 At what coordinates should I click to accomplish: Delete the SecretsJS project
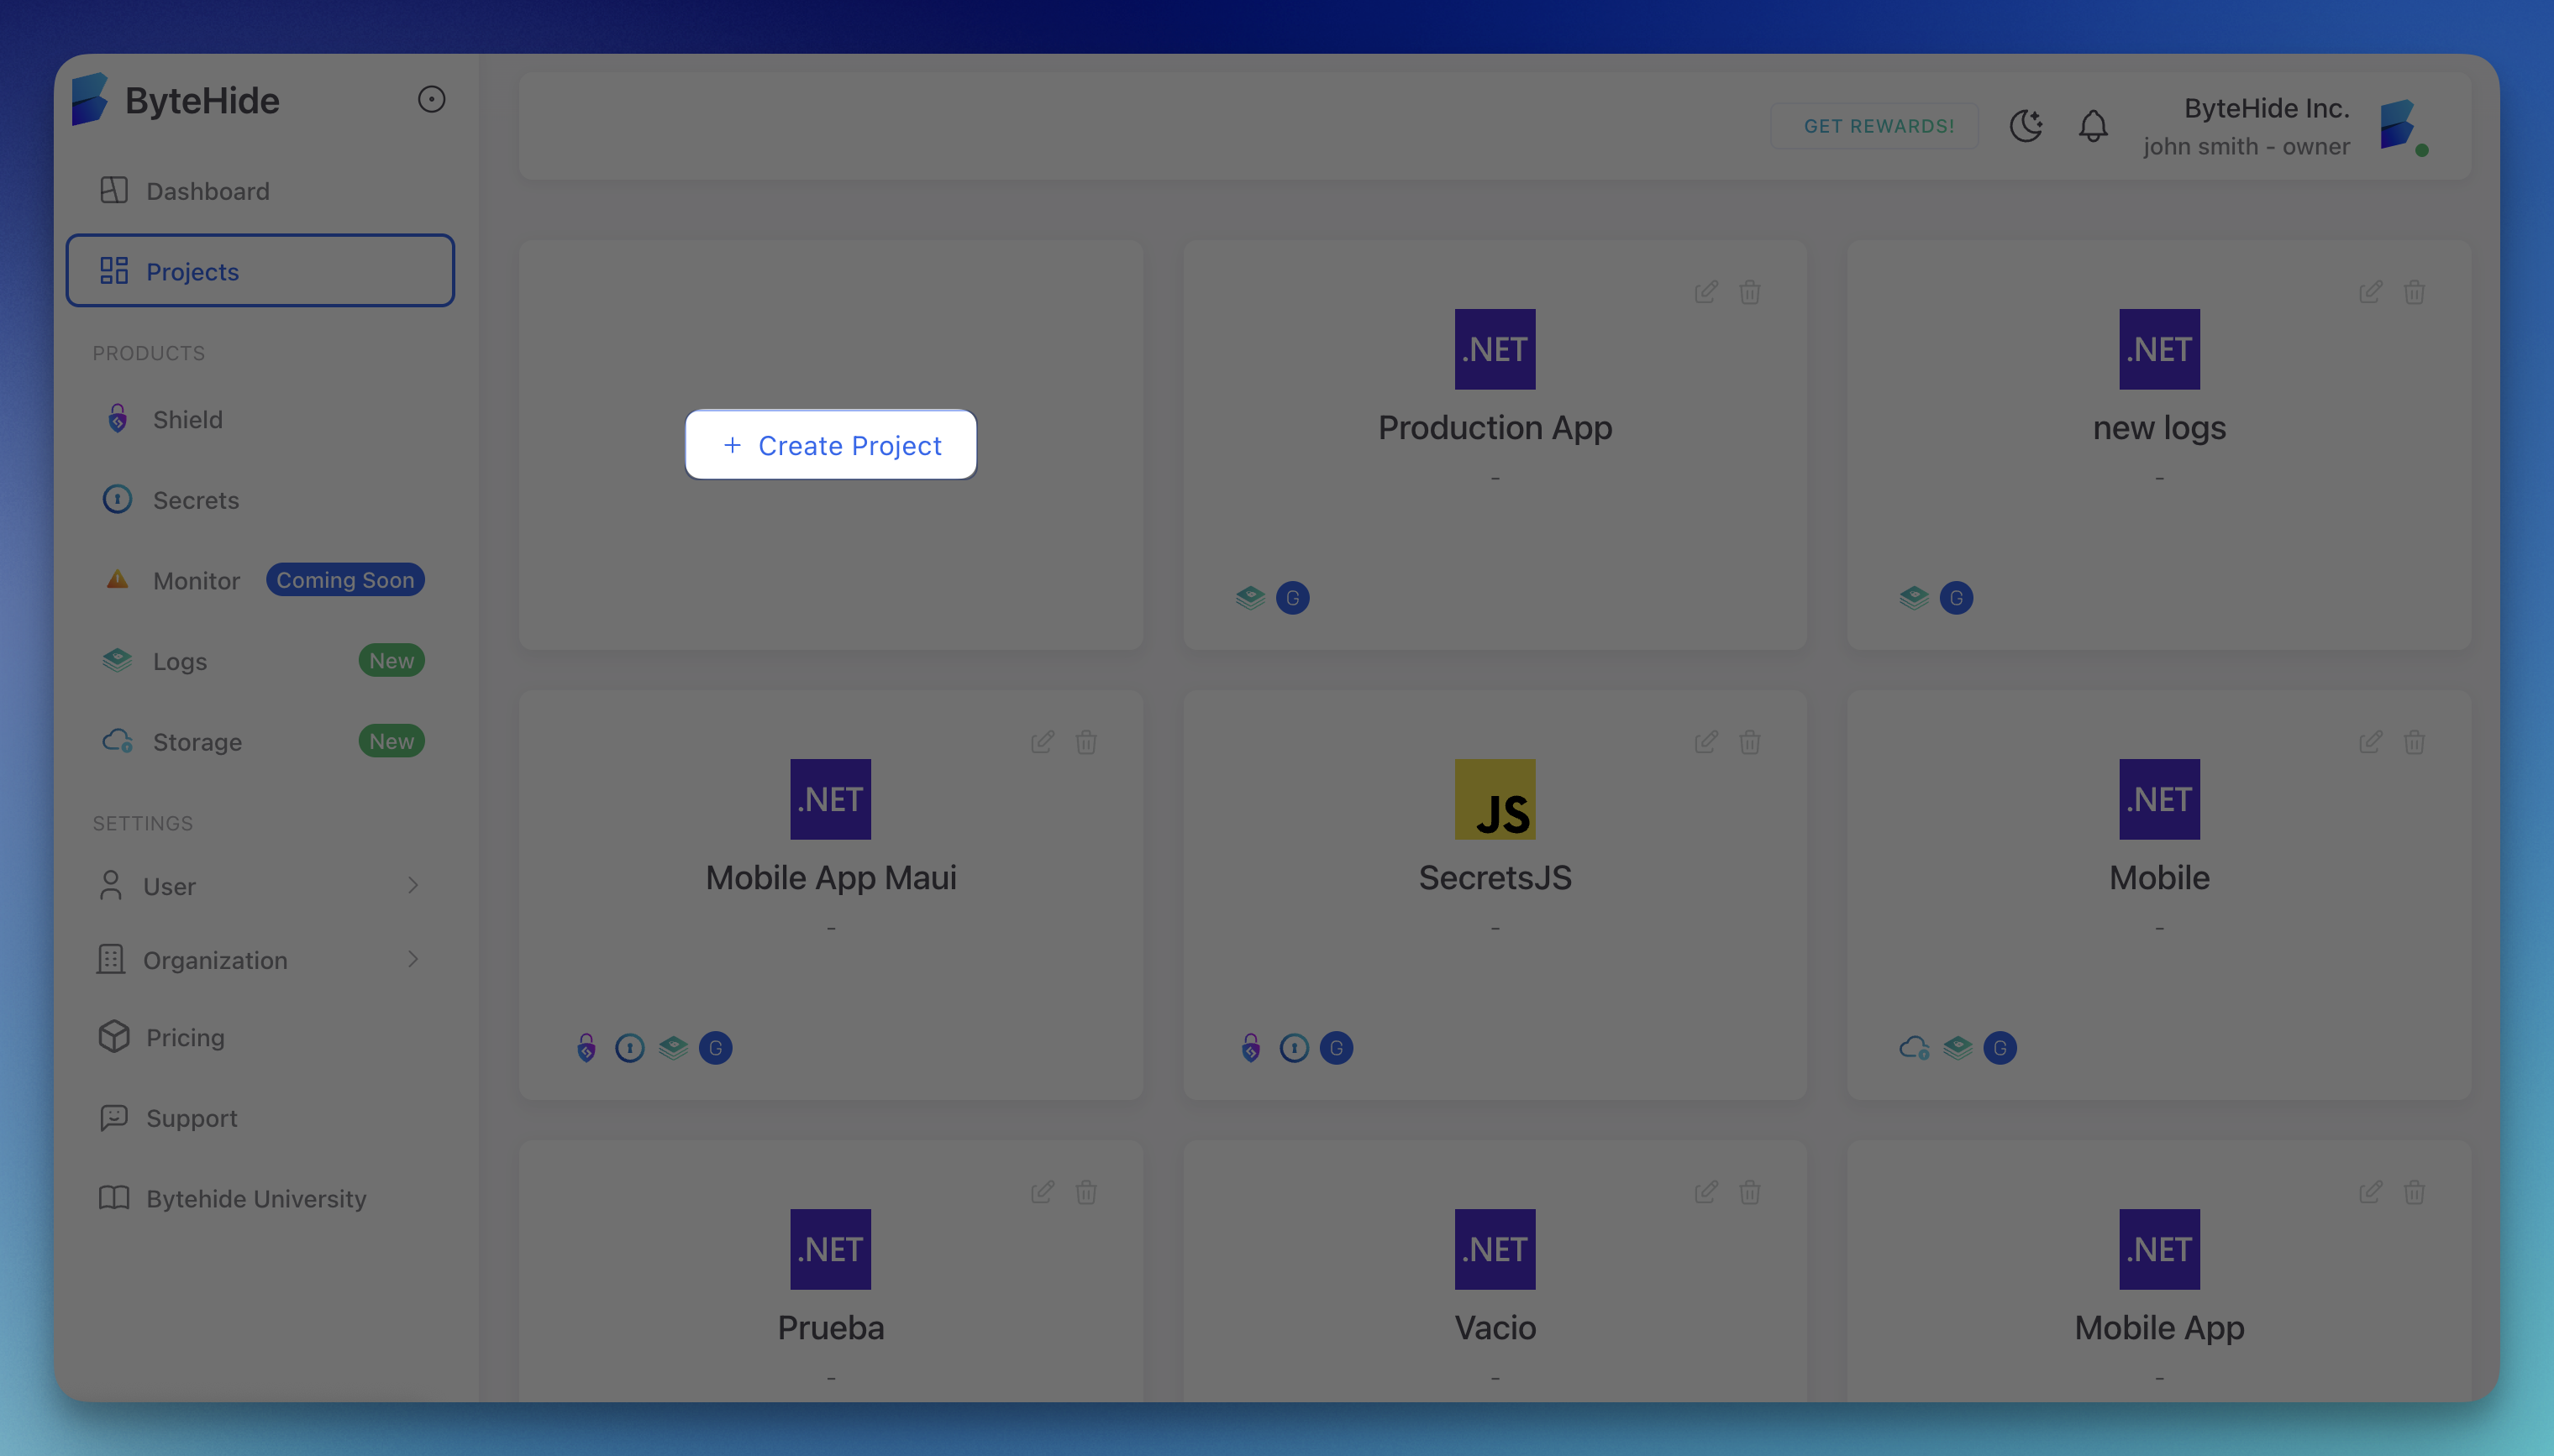pos(1750,742)
